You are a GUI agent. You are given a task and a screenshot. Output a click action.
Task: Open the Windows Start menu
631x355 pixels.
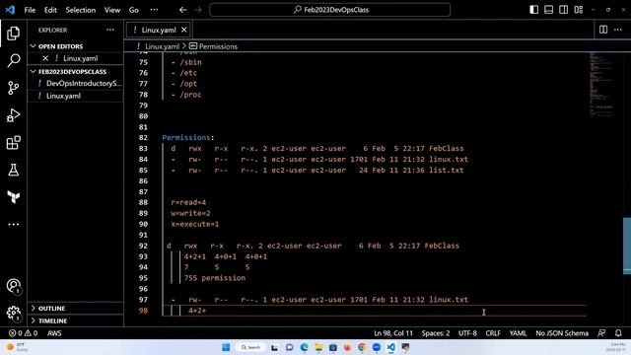click(x=226, y=347)
